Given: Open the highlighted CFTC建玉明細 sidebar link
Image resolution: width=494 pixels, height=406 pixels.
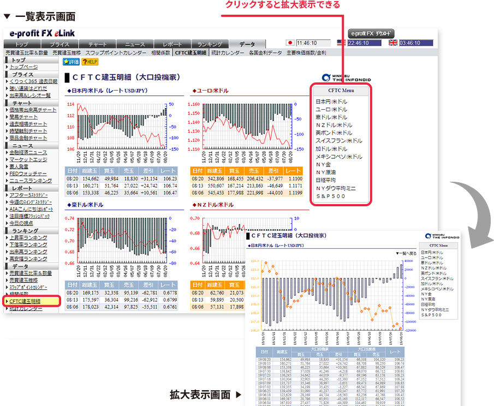Looking at the screenshot, I should click(25, 301).
